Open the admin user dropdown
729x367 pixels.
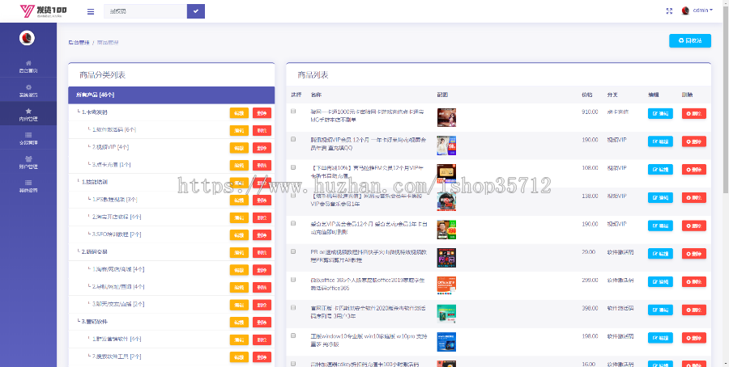coord(702,11)
